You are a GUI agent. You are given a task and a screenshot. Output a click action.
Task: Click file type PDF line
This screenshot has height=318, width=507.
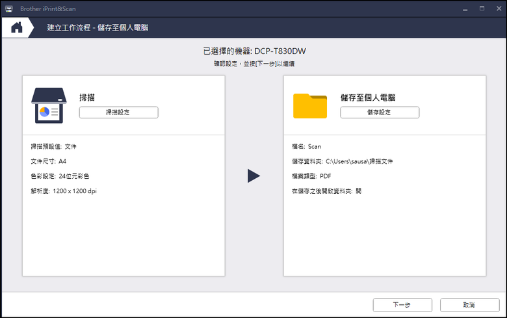coord(311,176)
